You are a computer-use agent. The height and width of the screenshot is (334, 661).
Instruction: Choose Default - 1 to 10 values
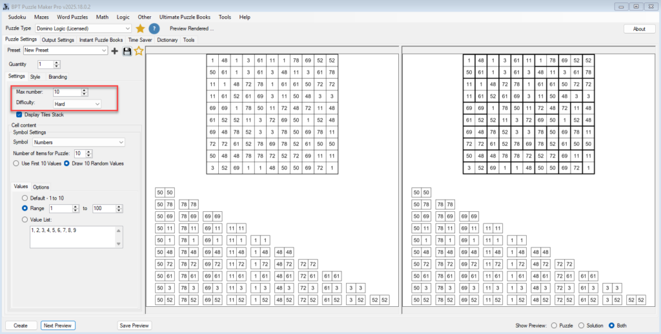pyautogui.click(x=25, y=198)
